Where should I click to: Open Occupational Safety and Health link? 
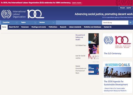80,37
